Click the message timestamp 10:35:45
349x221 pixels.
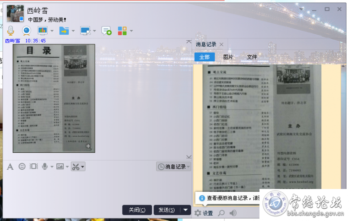pyautogui.click(x=35, y=41)
